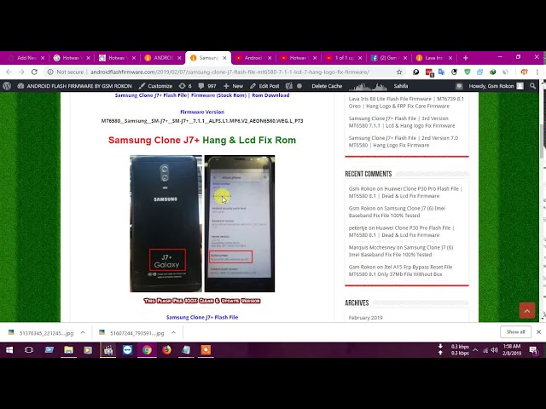Click the admin bar search magnifier
The width and height of the screenshot is (546, 409).
click(x=532, y=86)
